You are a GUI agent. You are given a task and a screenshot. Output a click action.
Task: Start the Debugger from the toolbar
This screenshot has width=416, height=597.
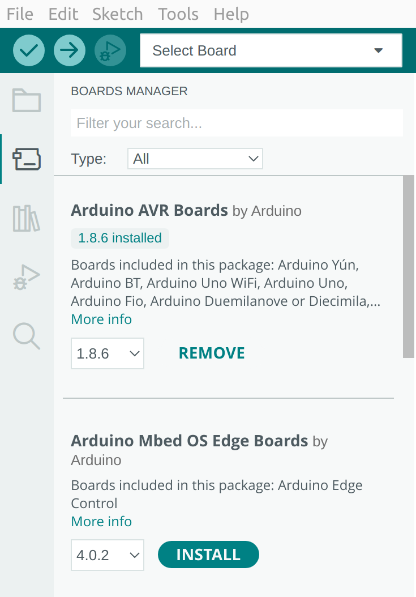click(x=110, y=50)
